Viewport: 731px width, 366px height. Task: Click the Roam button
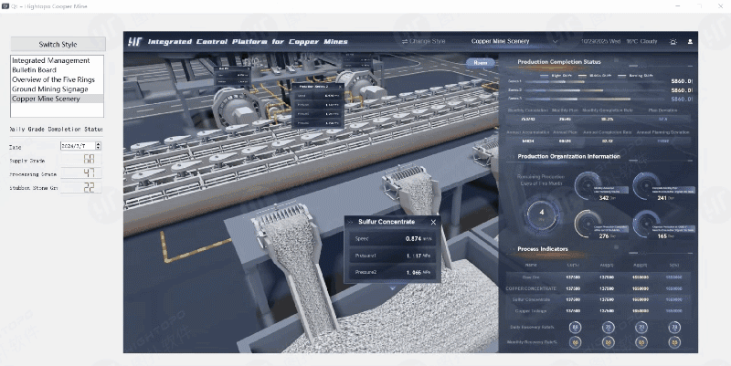click(478, 63)
